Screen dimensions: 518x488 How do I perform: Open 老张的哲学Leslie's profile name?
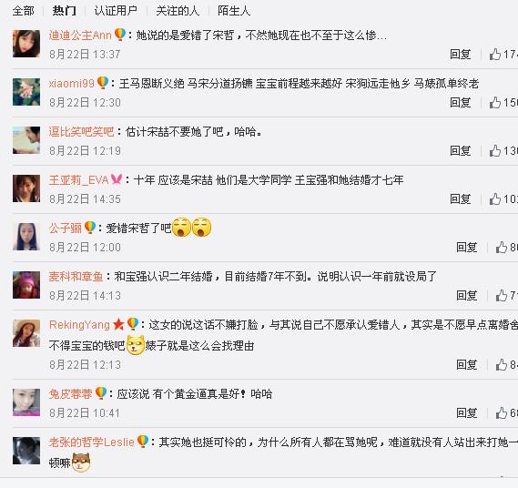click(92, 442)
